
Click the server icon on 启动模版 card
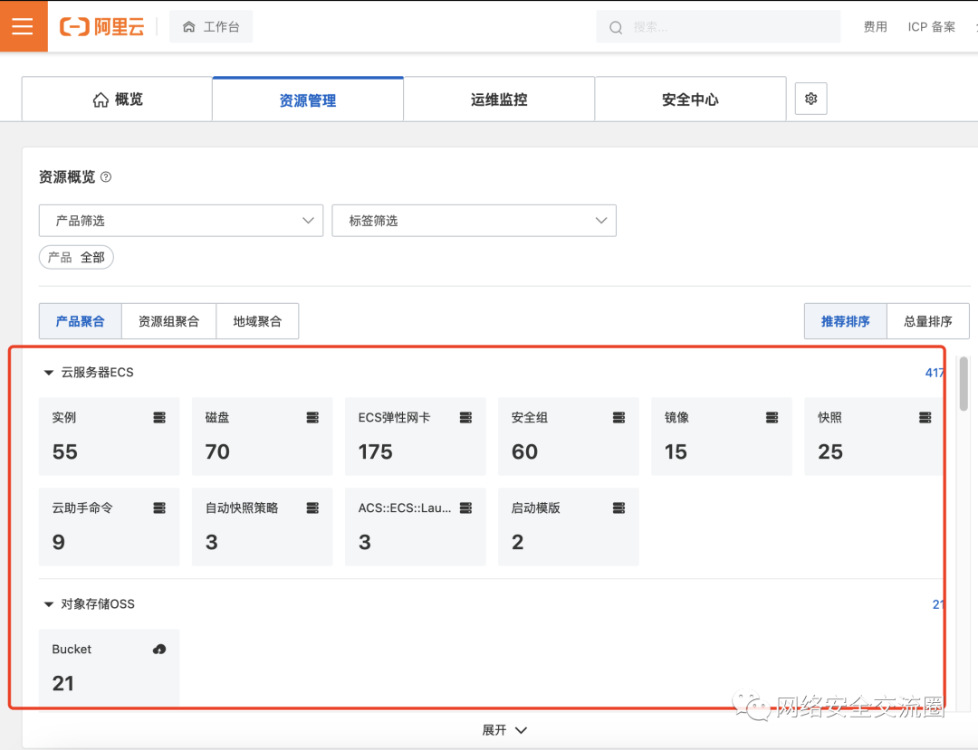point(618,508)
